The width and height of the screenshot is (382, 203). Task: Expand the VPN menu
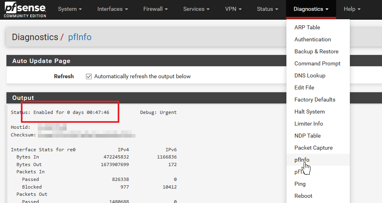[x=233, y=9]
